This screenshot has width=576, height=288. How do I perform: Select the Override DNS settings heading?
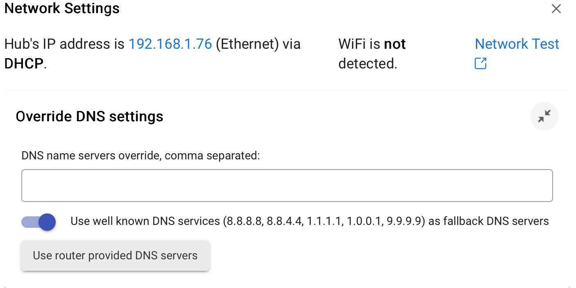click(x=89, y=117)
